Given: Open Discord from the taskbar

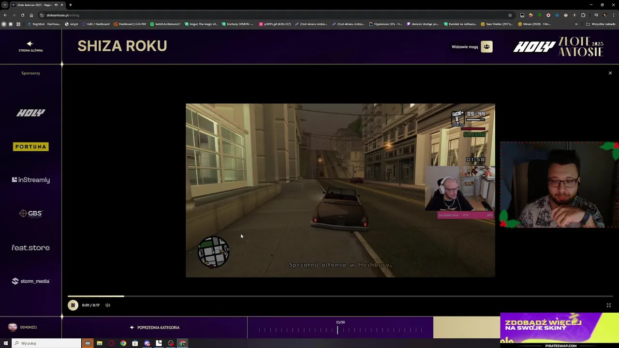Looking at the screenshot, I should tap(147, 343).
